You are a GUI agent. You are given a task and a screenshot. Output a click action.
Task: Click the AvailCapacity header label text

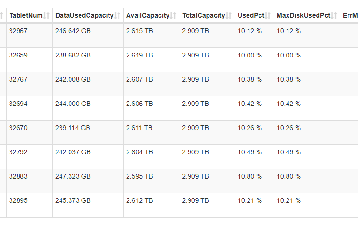[x=148, y=16]
